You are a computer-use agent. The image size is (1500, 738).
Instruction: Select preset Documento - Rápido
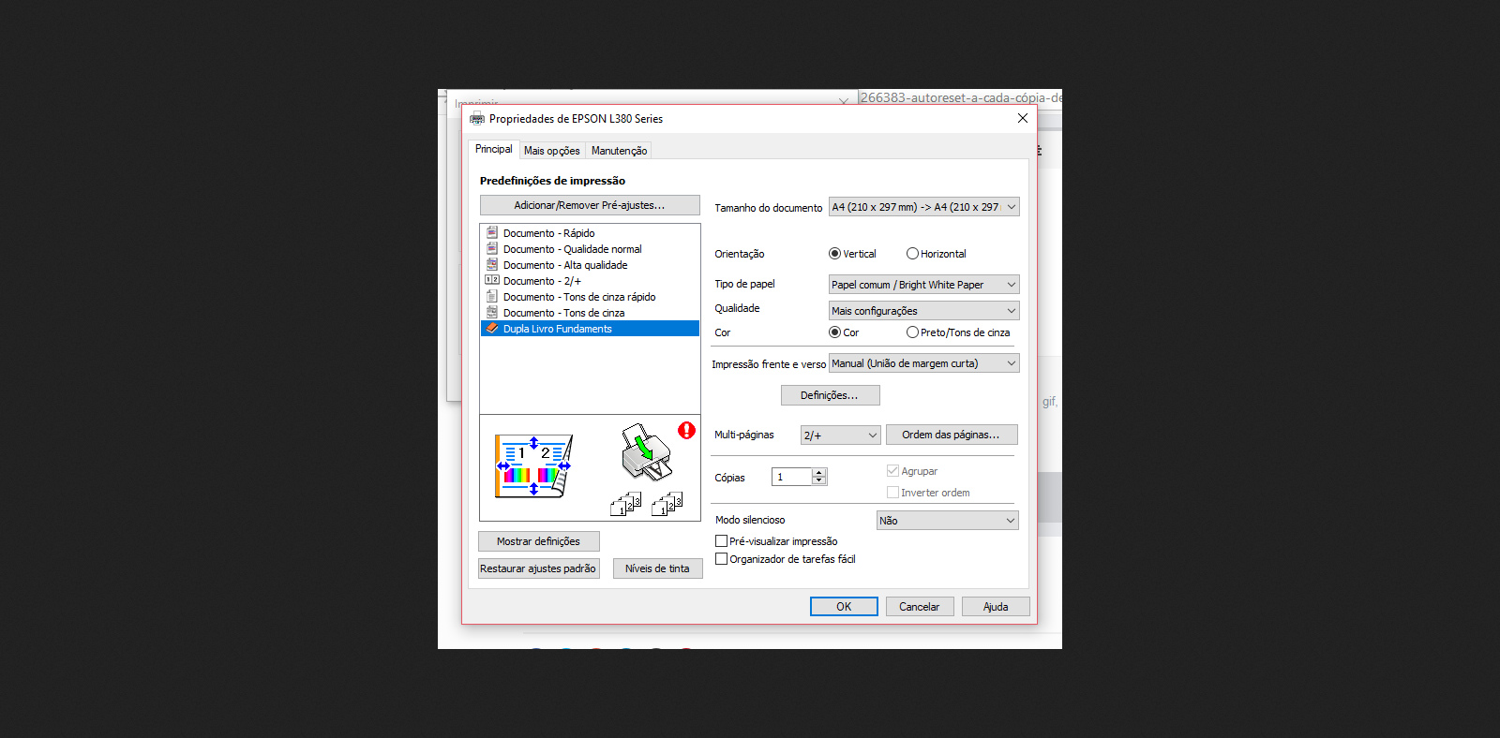coord(590,233)
